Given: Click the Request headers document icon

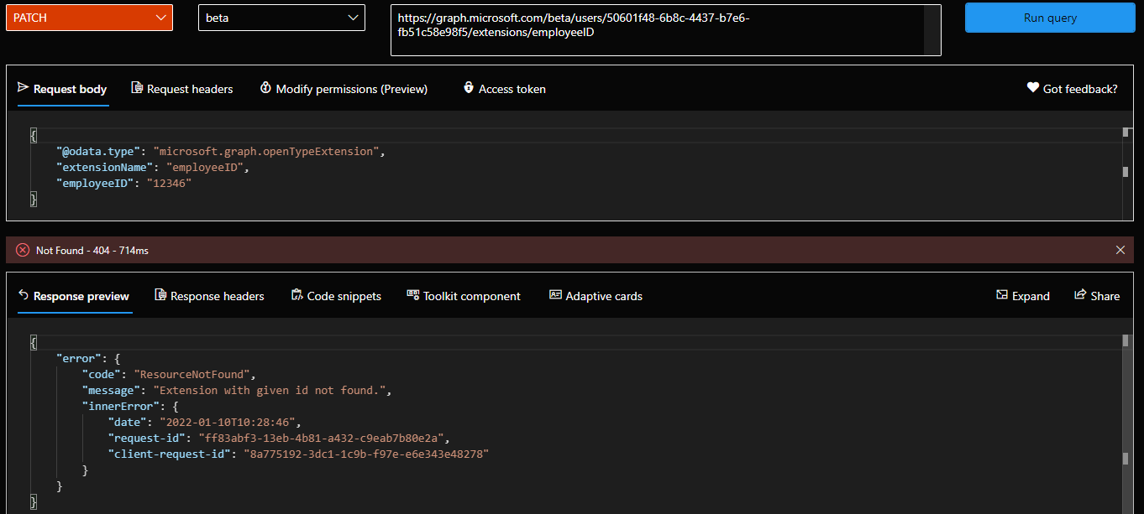Looking at the screenshot, I should pyautogui.click(x=137, y=88).
